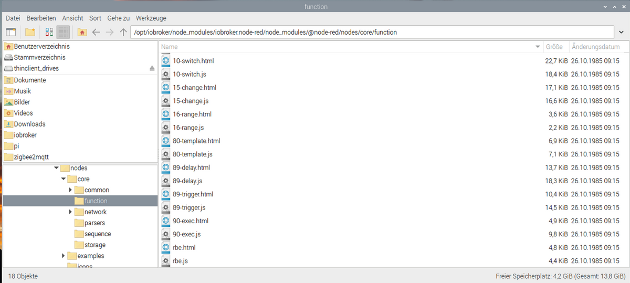Open the Bearbeiten menu
Viewport: 630px width, 283px height.
pos(41,18)
